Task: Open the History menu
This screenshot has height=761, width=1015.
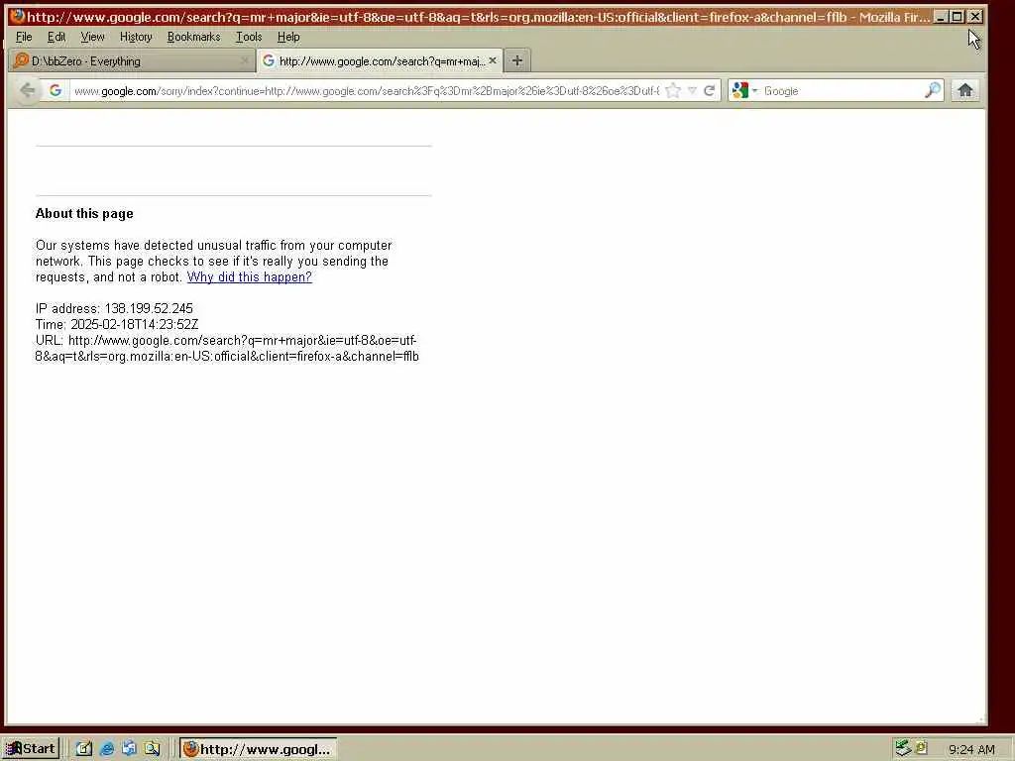Action: pos(136,37)
